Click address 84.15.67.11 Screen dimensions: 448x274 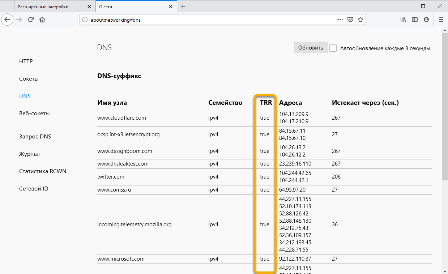pos(292,131)
